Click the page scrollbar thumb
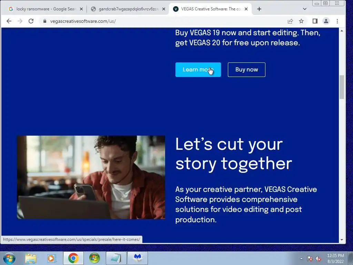Screen dimensions: 353x265 coord(342,87)
